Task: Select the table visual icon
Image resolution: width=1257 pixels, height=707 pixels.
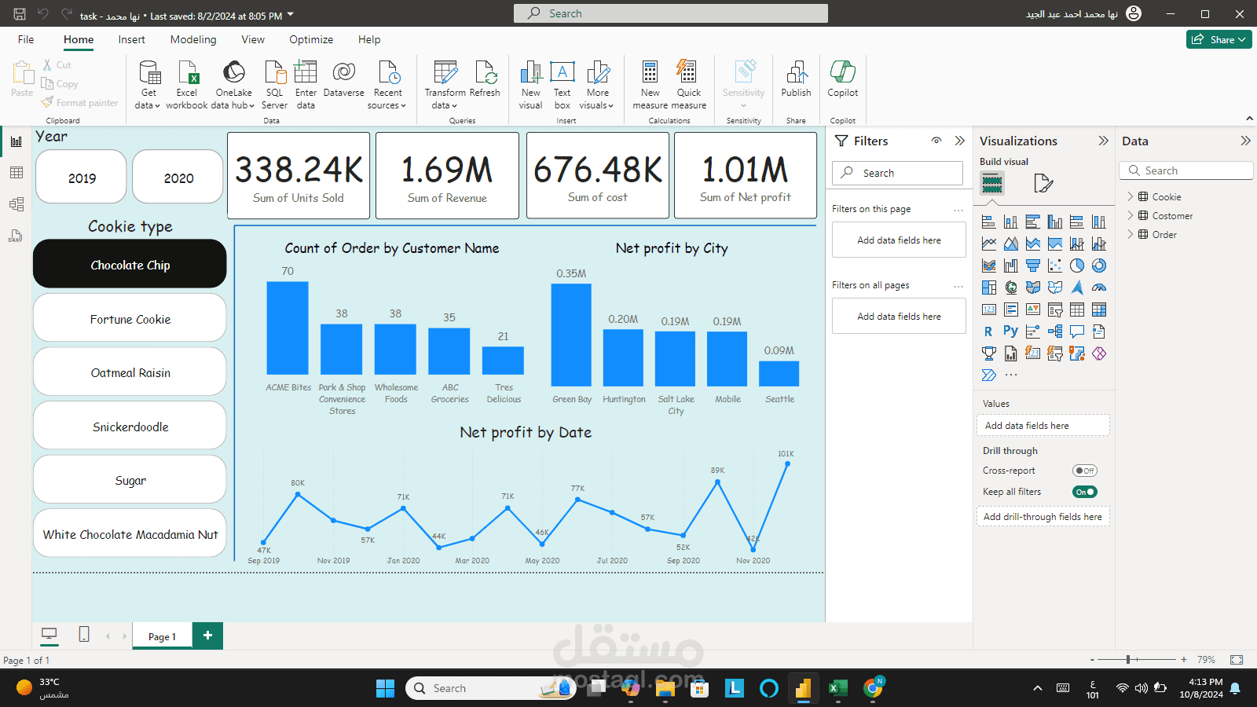Action: pyautogui.click(x=1077, y=310)
